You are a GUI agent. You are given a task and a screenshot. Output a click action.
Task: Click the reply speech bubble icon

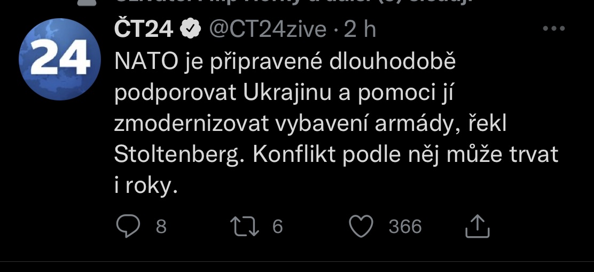(x=128, y=227)
